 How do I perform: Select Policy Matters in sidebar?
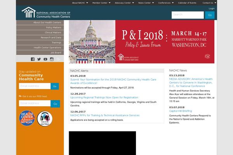(40, 28)
